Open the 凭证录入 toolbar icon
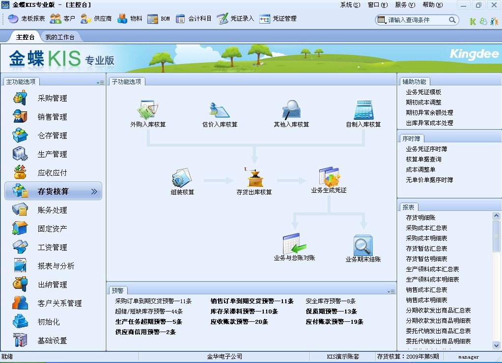 pyautogui.click(x=235, y=19)
